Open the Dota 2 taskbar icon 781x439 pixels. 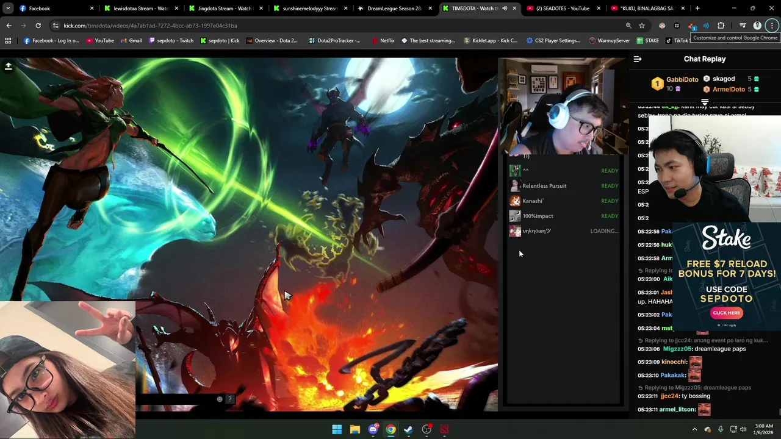444,429
